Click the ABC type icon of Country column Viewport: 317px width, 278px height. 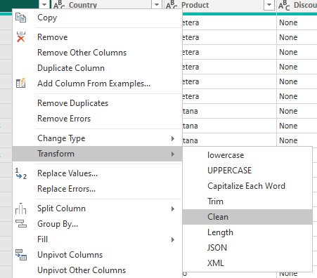click(x=59, y=5)
